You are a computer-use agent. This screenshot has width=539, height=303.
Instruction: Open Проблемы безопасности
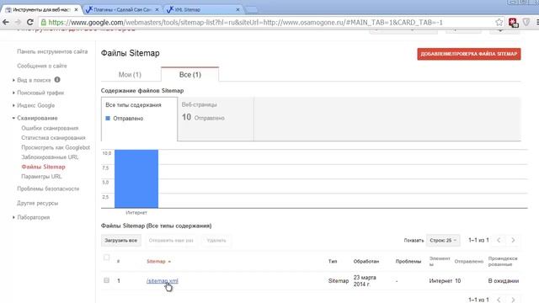[x=48, y=189]
